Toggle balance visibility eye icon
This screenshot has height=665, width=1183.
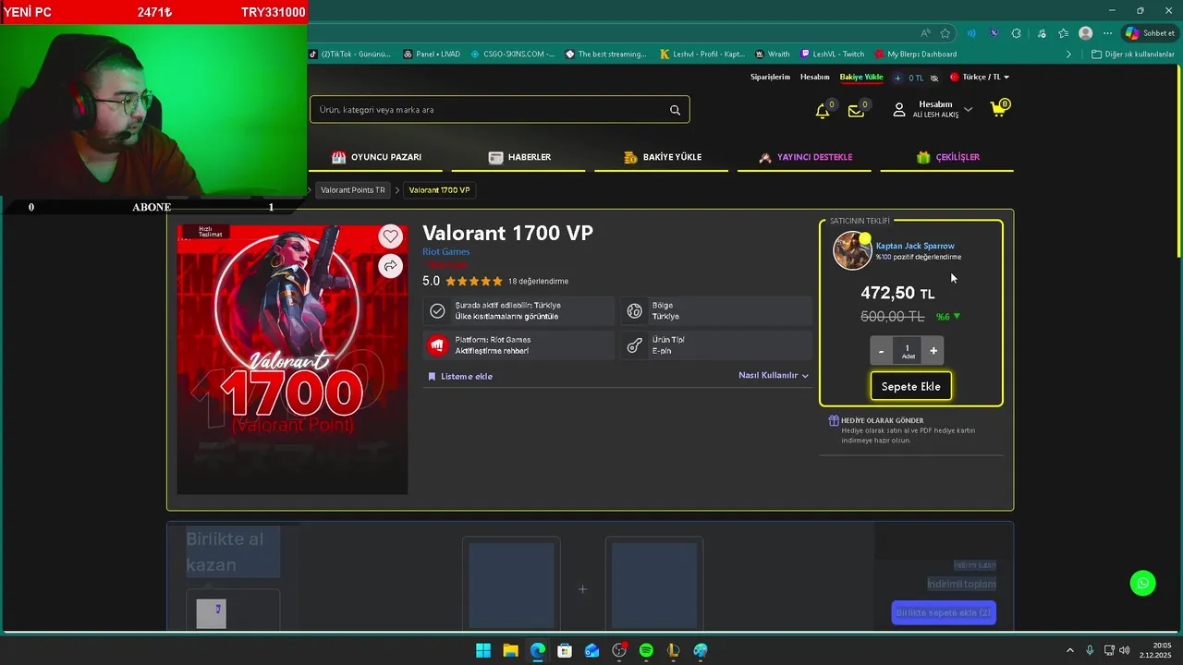coord(934,78)
